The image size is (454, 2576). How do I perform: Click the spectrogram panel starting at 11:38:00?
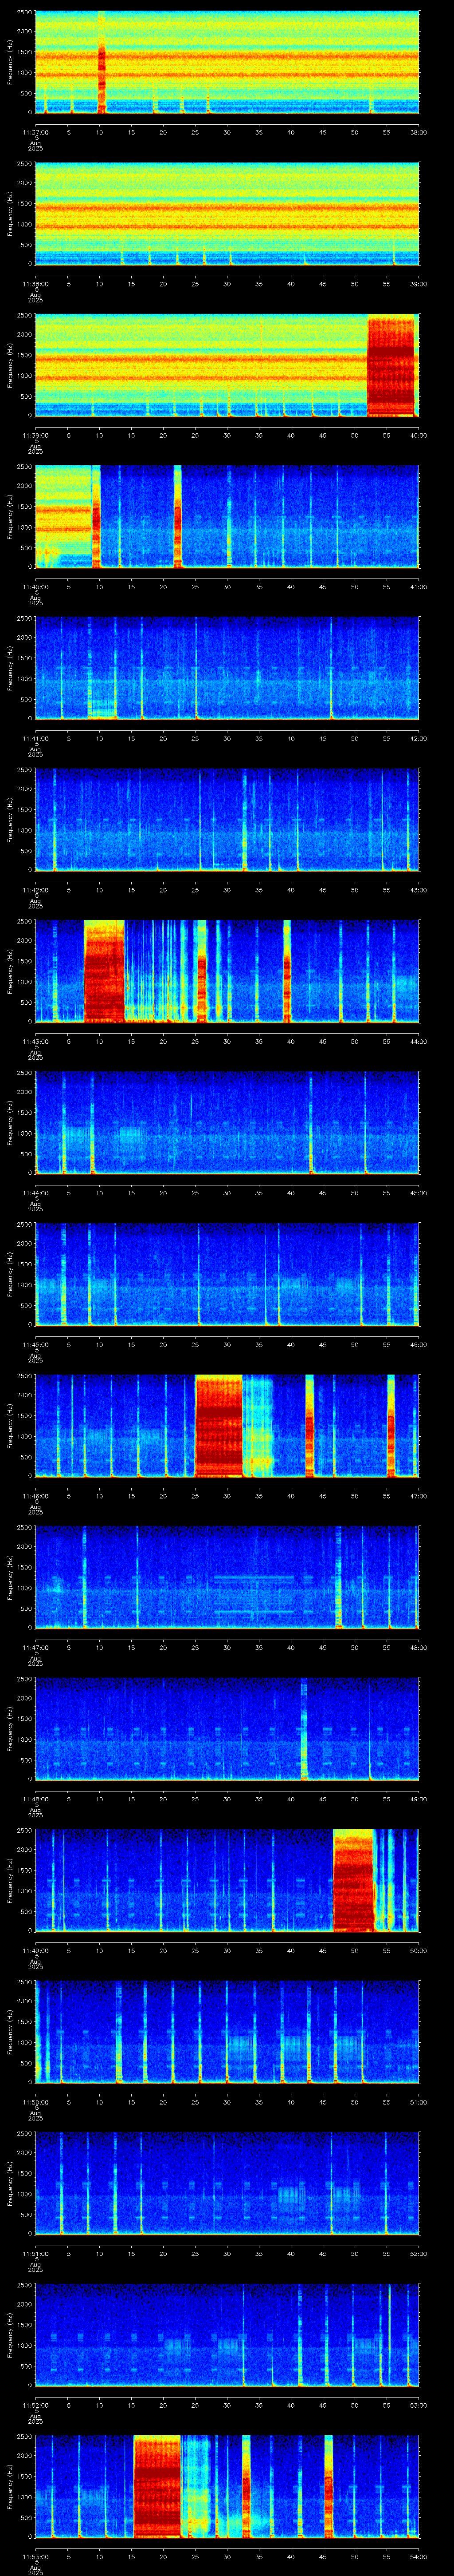[227, 214]
